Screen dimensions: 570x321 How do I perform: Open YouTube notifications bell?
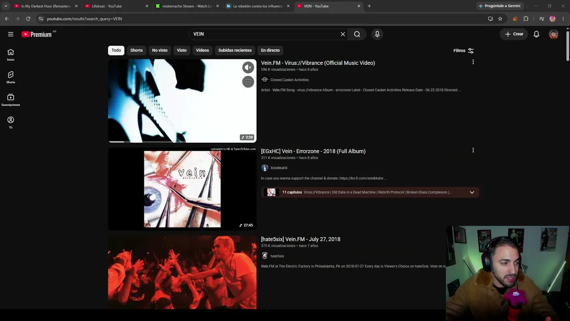(x=537, y=34)
